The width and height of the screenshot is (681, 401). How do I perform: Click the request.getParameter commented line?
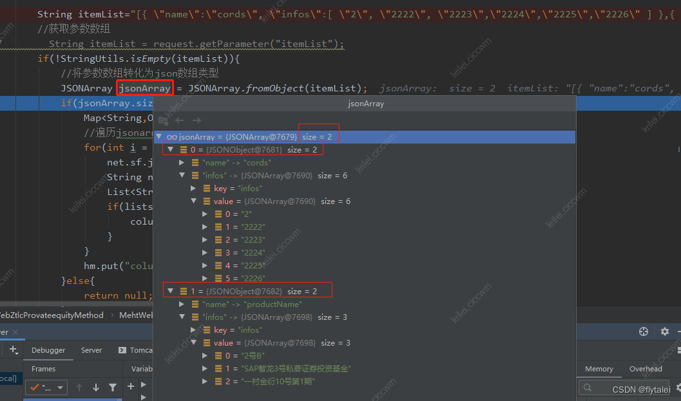pos(197,44)
